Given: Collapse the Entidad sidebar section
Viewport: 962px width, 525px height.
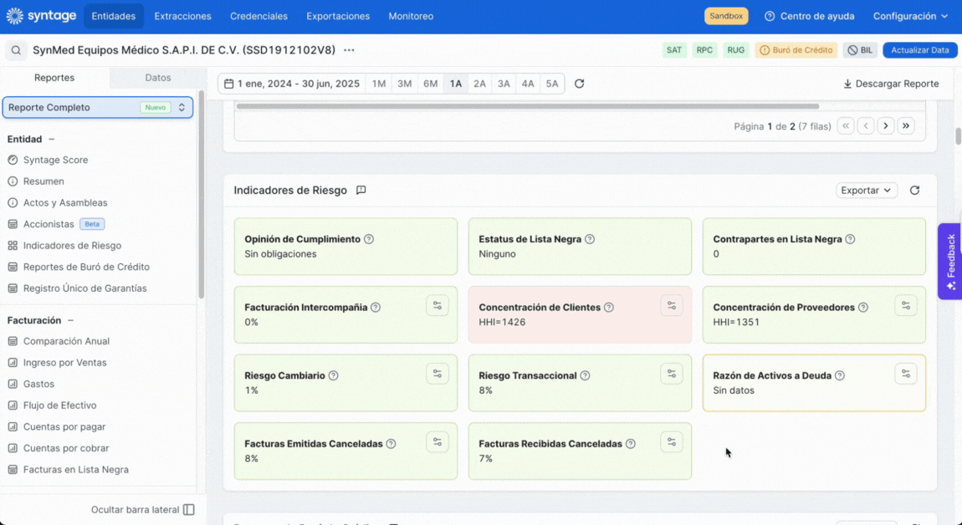Looking at the screenshot, I should 52,140.
